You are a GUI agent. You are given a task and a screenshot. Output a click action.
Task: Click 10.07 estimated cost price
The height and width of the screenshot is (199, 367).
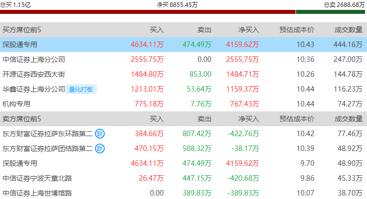tap(305, 193)
